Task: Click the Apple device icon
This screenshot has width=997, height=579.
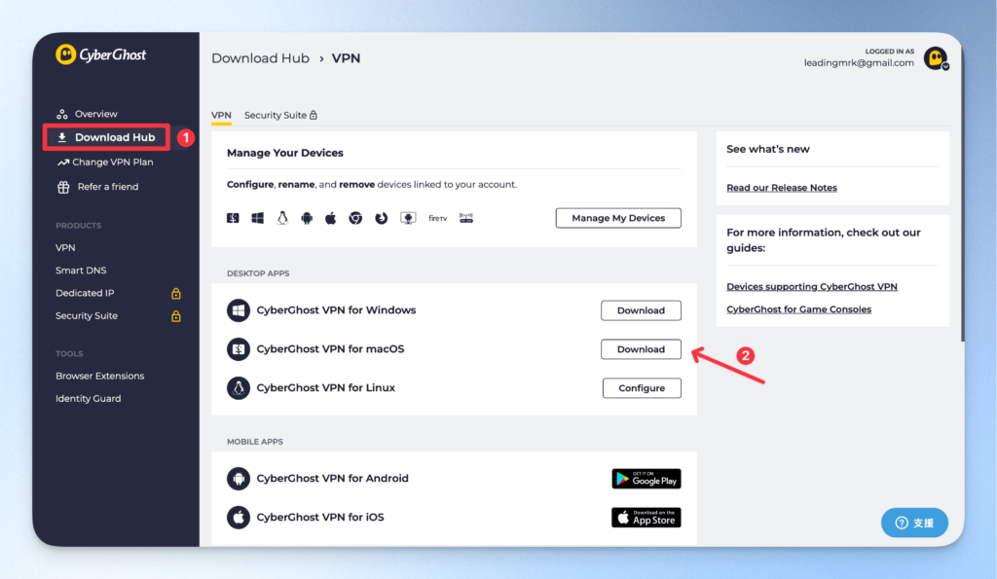Action: 331,218
